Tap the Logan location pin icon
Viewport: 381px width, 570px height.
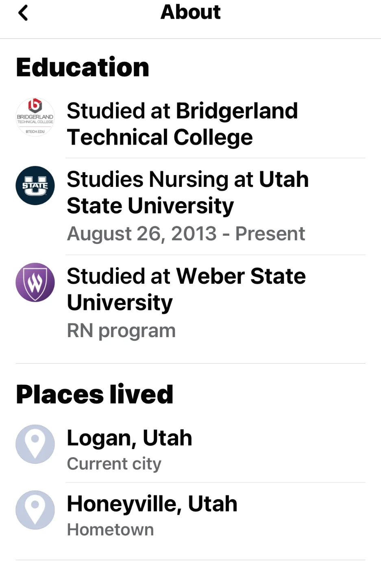click(x=35, y=444)
